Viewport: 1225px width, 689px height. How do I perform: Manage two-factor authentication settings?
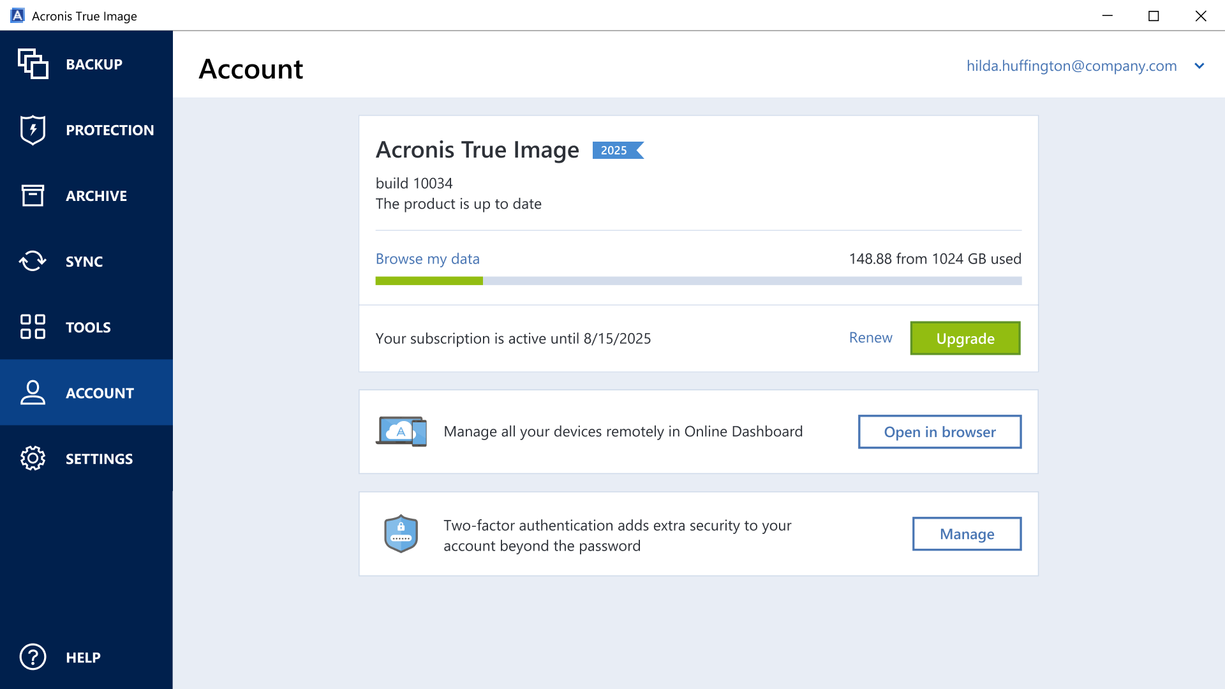(966, 534)
